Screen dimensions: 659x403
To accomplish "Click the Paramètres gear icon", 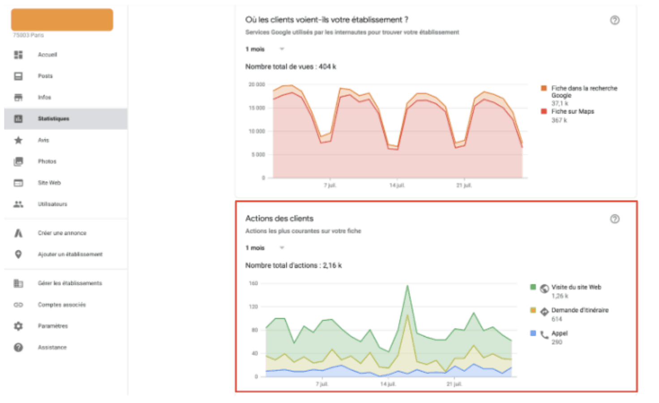I will 18,326.
